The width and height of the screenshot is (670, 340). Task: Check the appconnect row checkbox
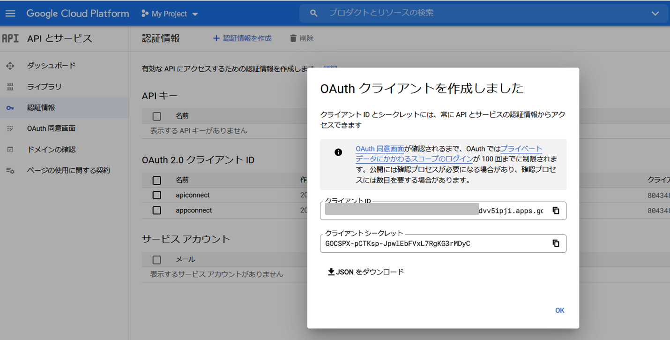[157, 211]
